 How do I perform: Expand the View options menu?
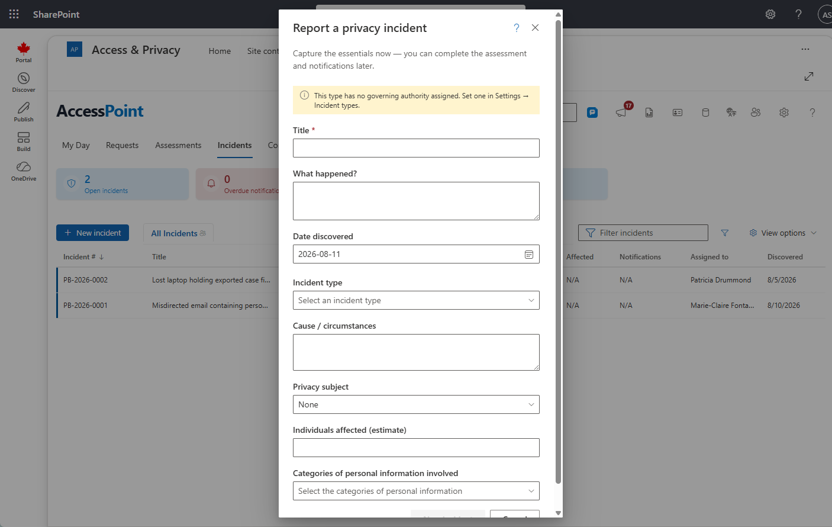(783, 233)
